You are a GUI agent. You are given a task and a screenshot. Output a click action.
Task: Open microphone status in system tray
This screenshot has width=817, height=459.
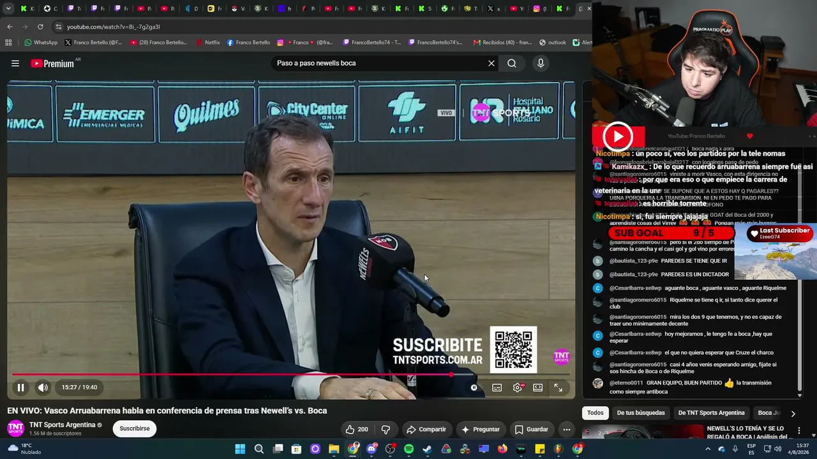pos(735,449)
